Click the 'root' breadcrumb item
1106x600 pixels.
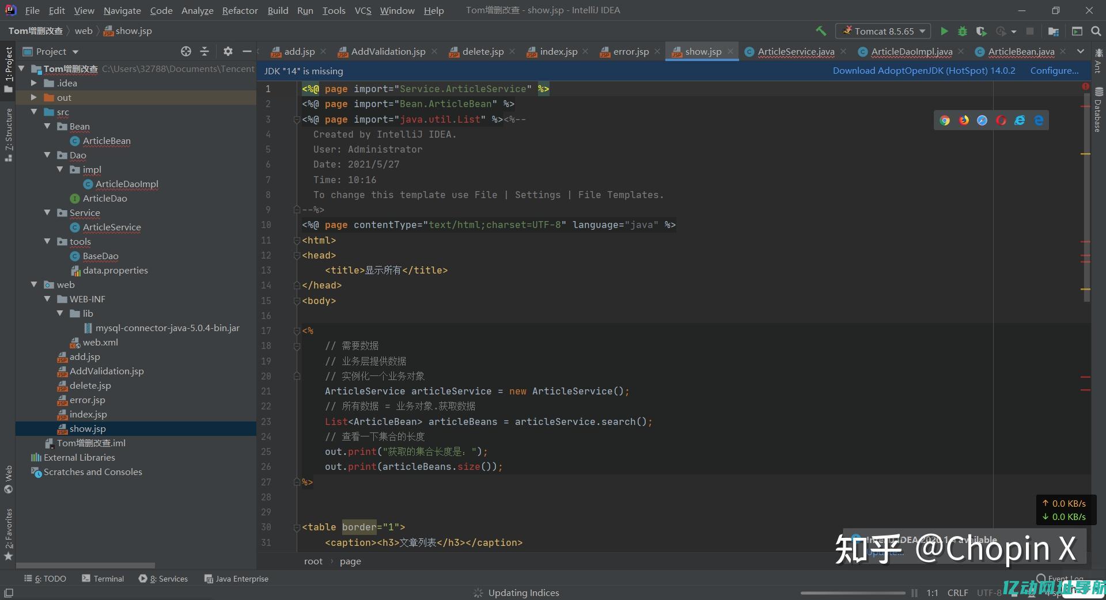(x=313, y=561)
